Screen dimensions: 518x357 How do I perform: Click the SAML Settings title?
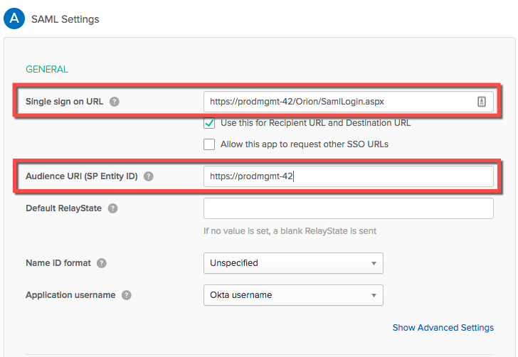coord(65,19)
